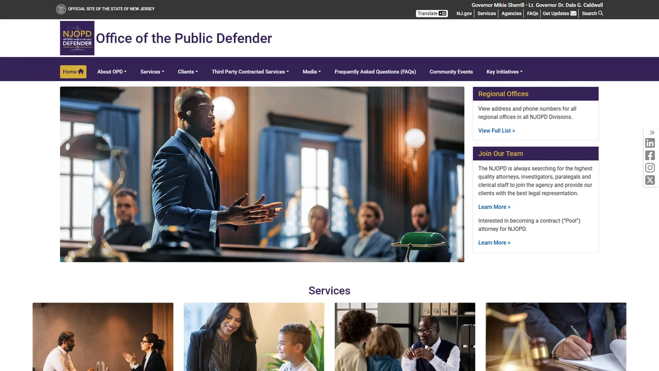Click the Join Our Team panel heading
Viewport: 659px width, 371px height.
pyautogui.click(x=535, y=154)
